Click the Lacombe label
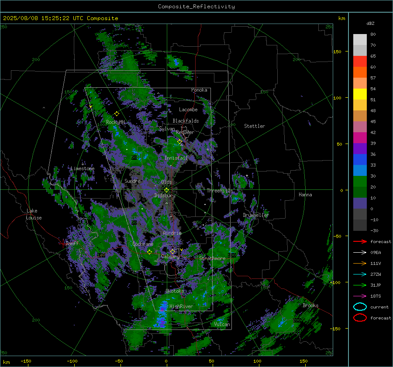393x367 pixels. (x=188, y=110)
